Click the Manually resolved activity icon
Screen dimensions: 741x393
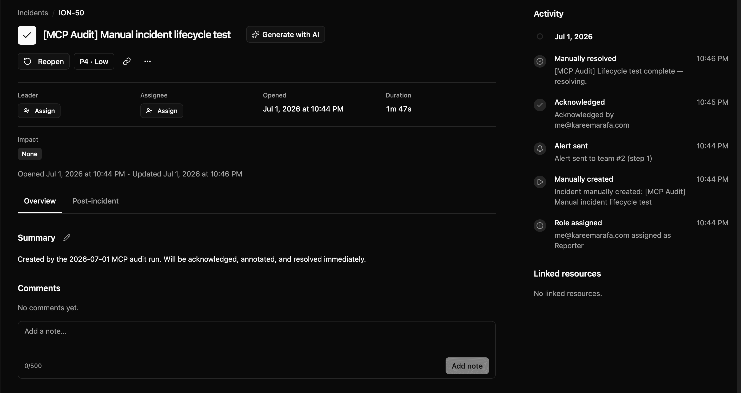tap(540, 61)
